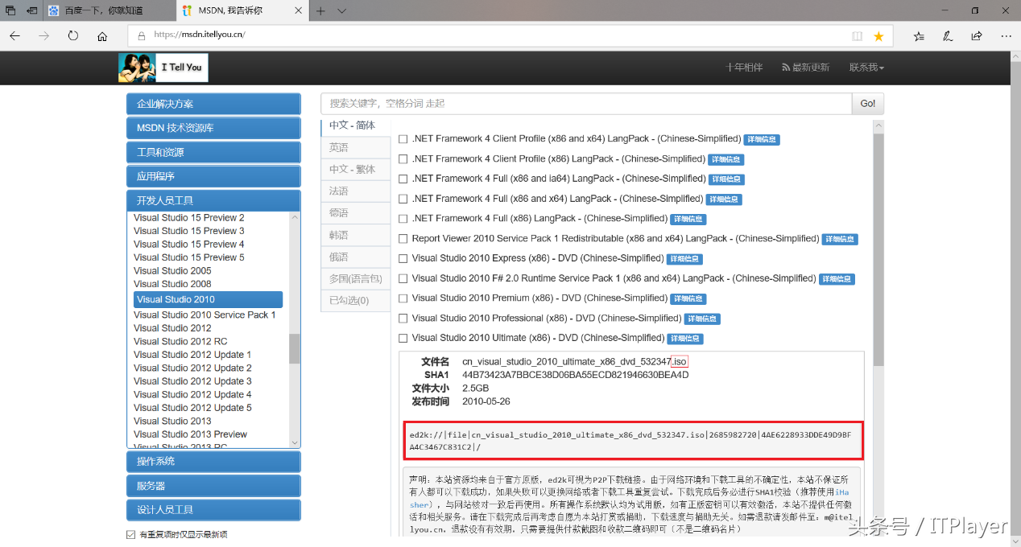This screenshot has height=547, width=1021.
Task: Click the yellow favorites star
Action: (x=878, y=36)
